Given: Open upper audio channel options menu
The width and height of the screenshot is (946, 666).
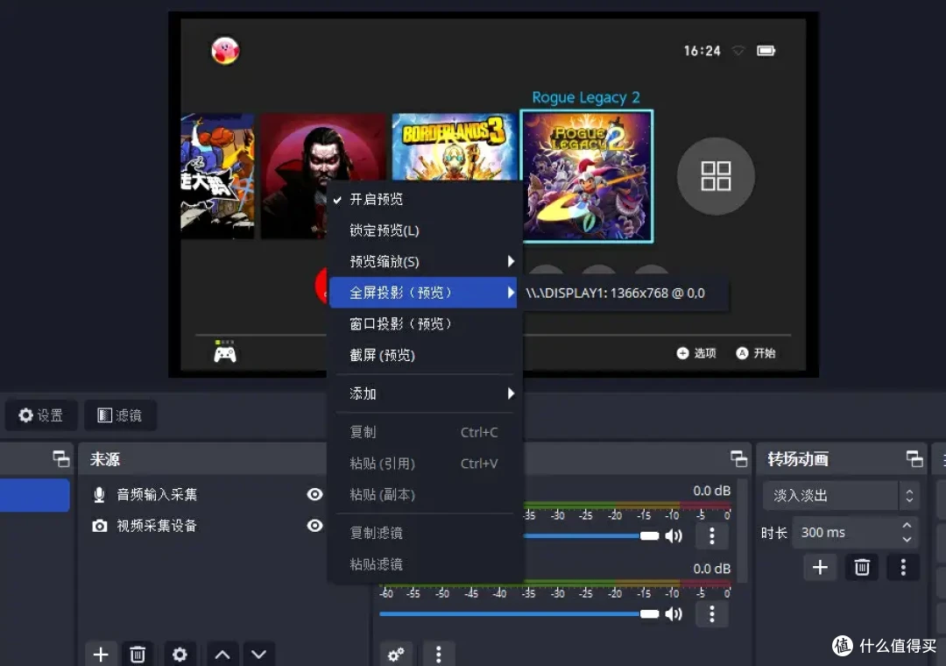Looking at the screenshot, I should [x=712, y=536].
